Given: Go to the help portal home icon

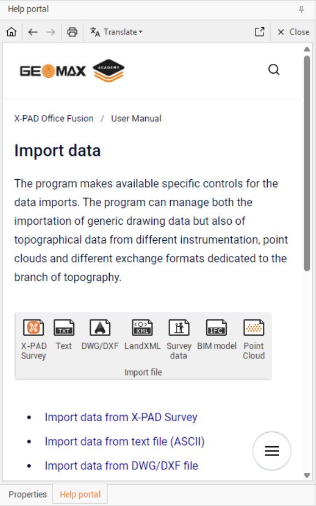Looking at the screenshot, I should pyautogui.click(x=11, y=32).
